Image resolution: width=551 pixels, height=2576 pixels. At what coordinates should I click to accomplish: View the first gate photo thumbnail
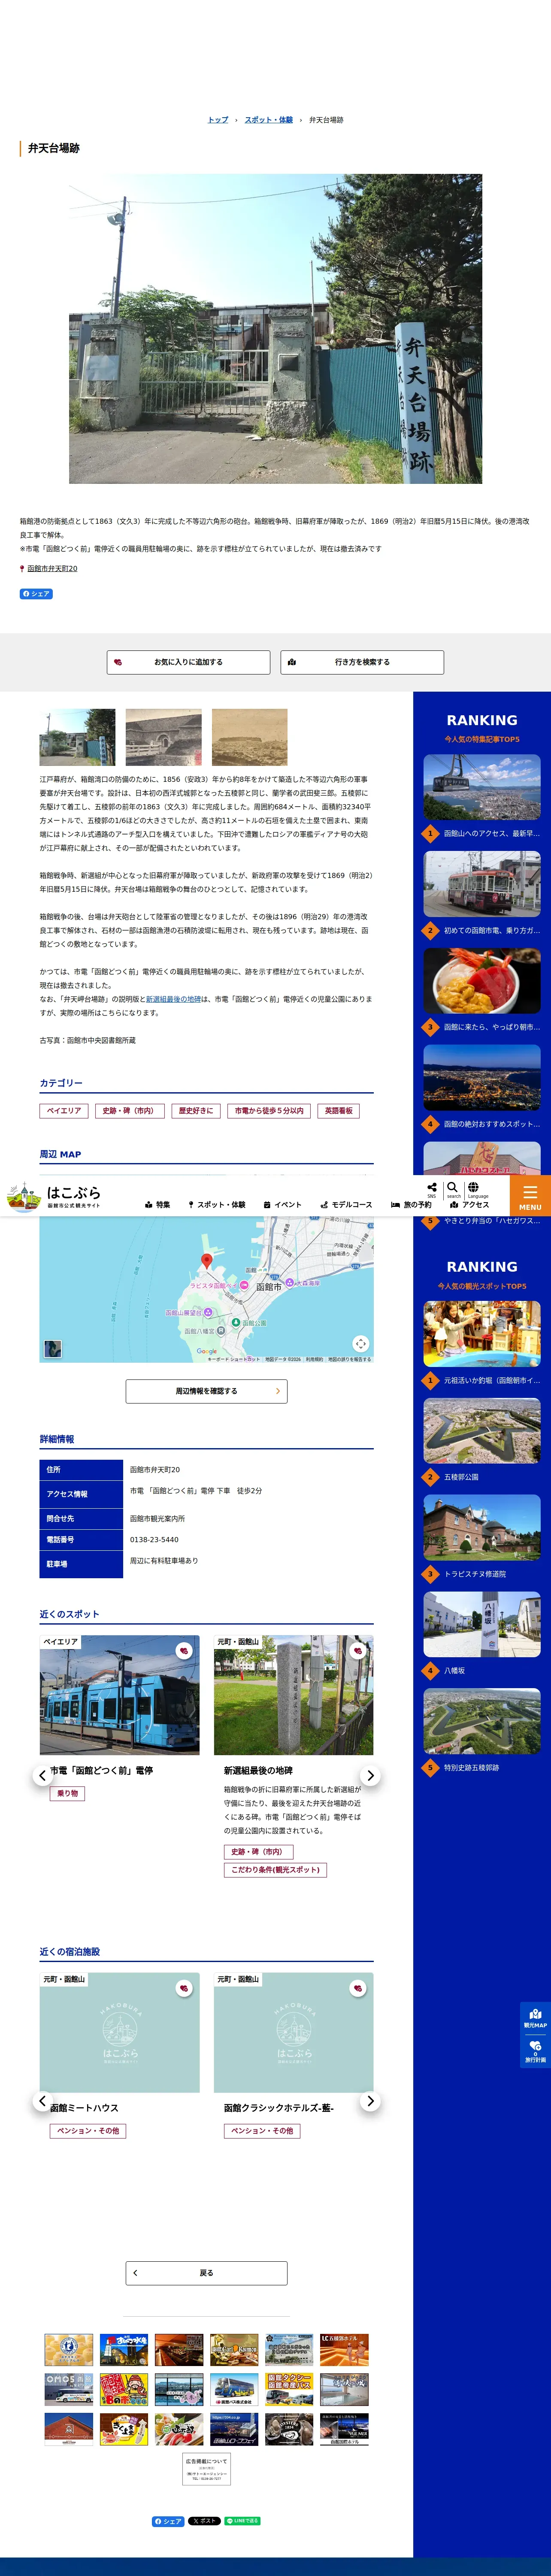[77, 737]
